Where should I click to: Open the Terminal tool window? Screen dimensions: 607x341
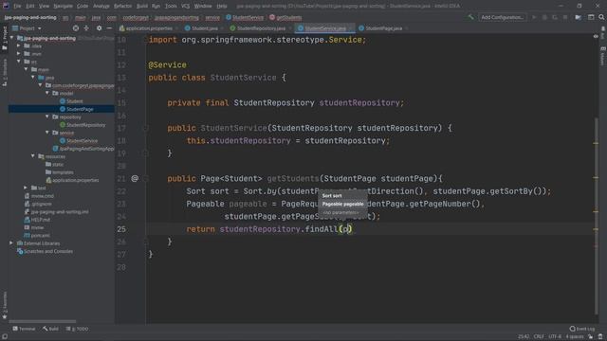[24, 329]
